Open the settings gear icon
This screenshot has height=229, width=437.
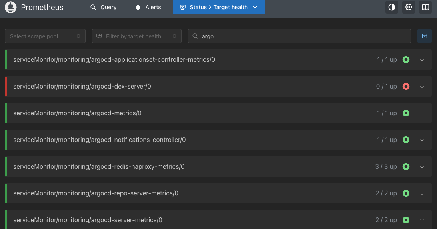409,7
